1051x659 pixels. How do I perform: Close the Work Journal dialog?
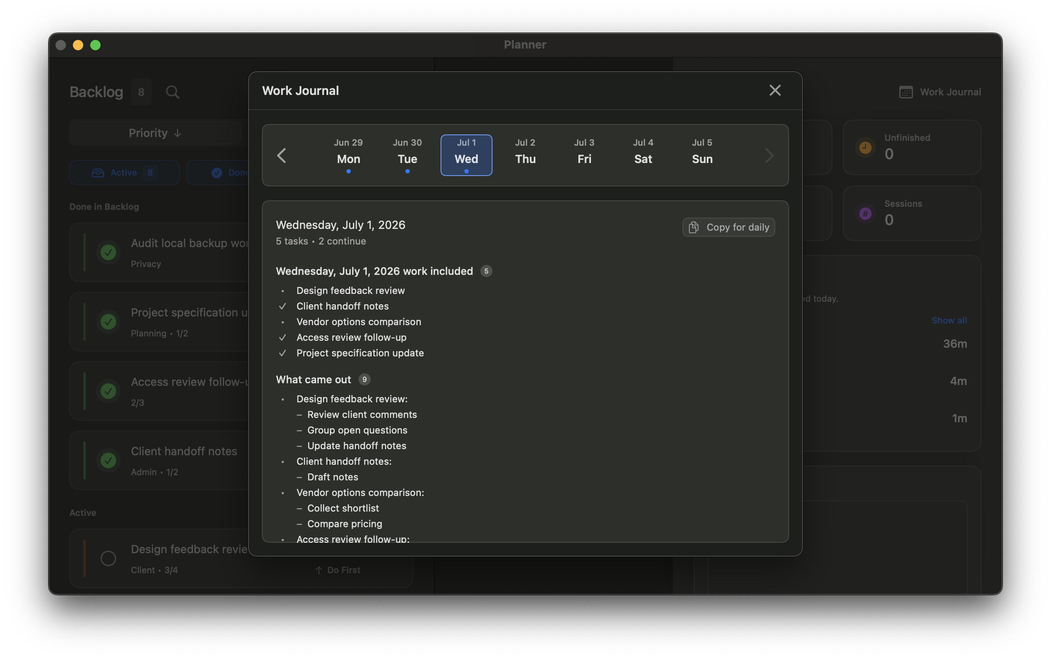click(775, 90)
